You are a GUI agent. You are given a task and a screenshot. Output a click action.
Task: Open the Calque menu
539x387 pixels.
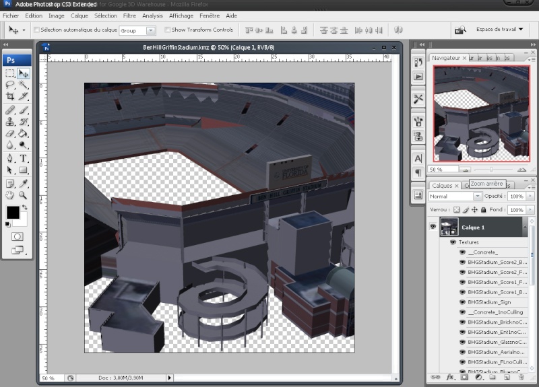[x=79, y=15]
